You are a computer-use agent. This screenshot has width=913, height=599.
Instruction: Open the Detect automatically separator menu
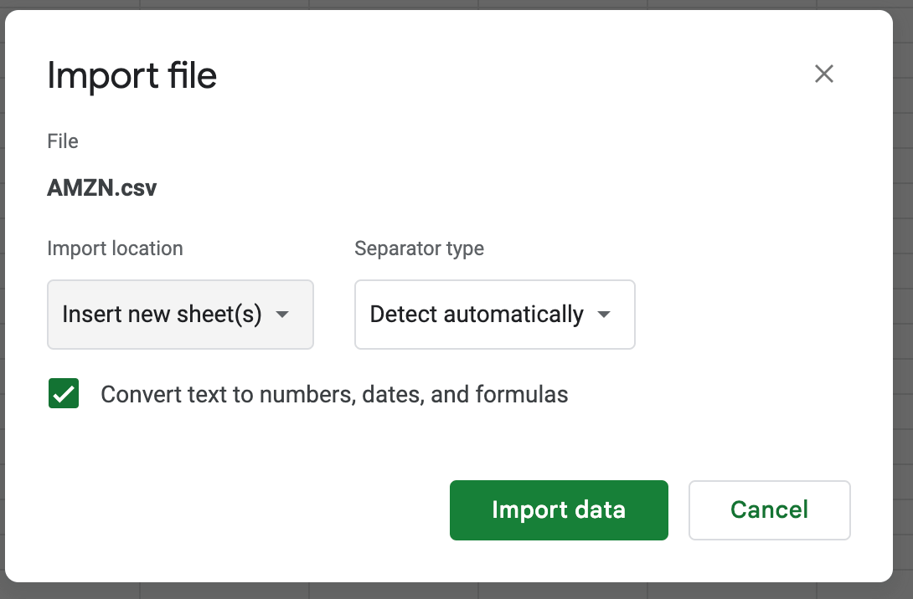[x=494, y=315]
